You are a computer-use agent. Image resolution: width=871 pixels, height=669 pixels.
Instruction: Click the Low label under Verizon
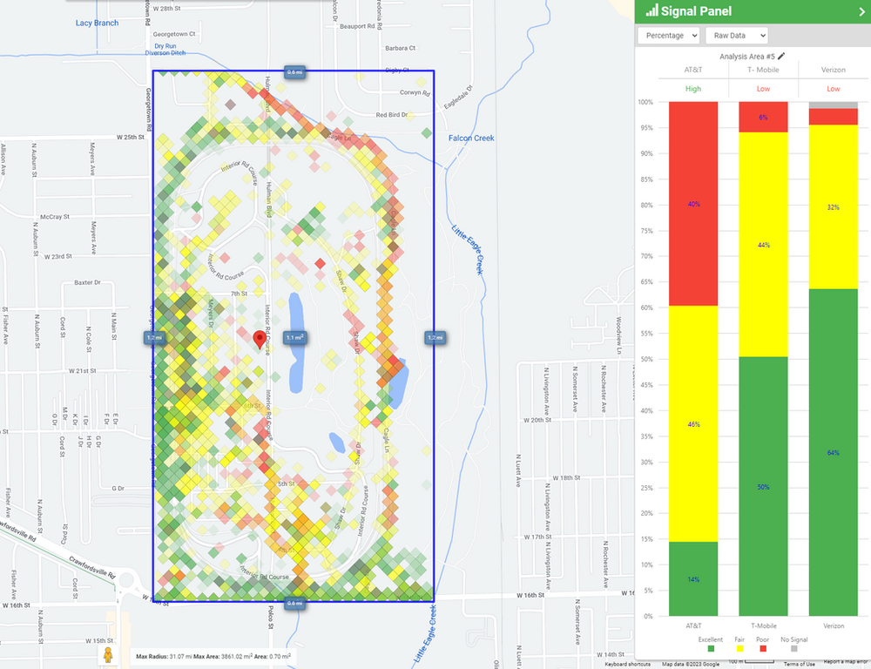tap(834, 89)
